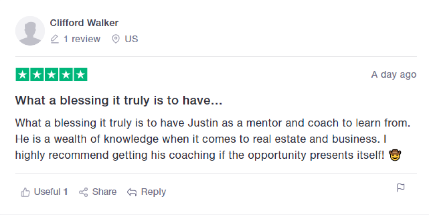This screenshot has height=215, width=429.
Task: Click Clifford Walker's profile avatar
Action: coord(30,31)
